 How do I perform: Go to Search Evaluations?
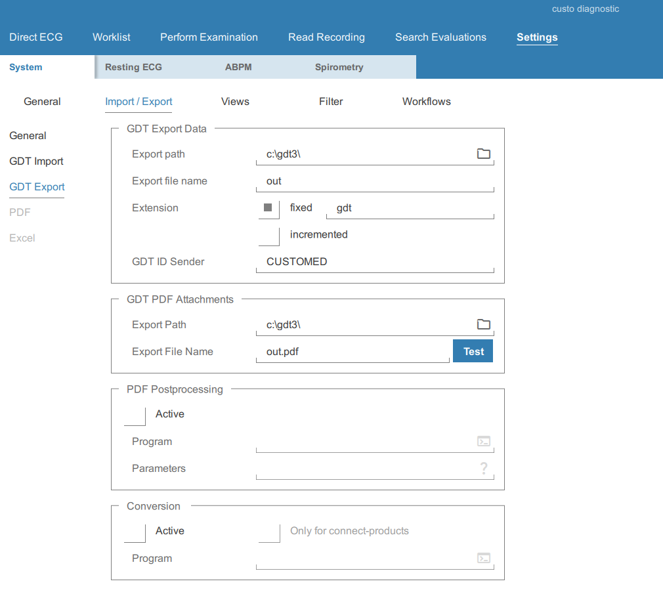coord(440,37)
